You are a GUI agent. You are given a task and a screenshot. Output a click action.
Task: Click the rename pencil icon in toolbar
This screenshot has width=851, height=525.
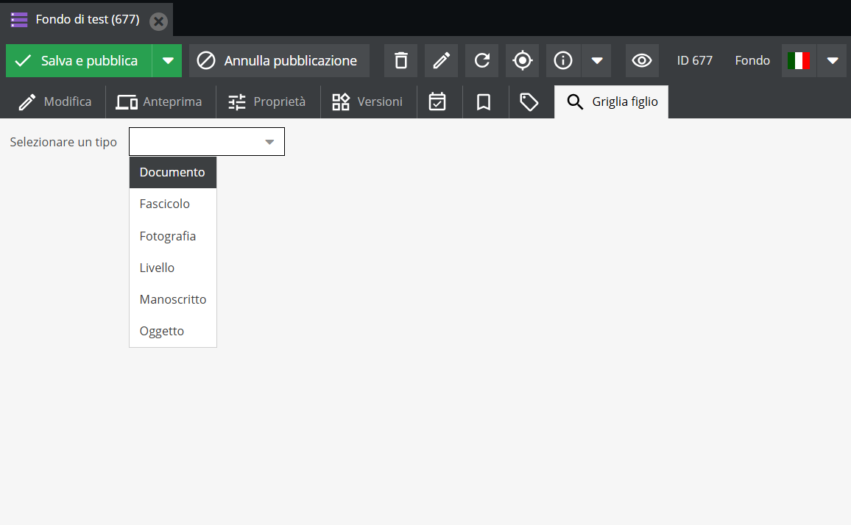point(441,60)
